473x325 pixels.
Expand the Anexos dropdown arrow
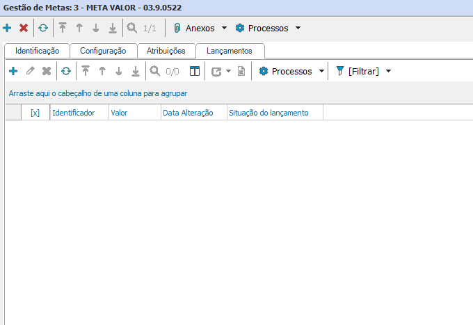224,29
